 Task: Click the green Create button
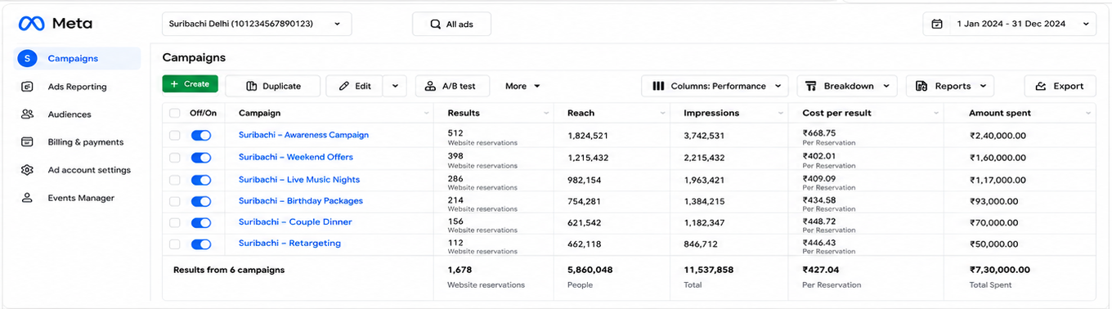(190, 84)
